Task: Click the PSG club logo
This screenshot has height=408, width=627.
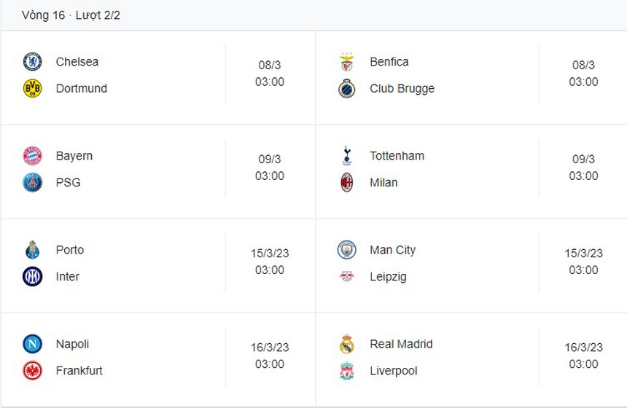Action: coord(32,183)
